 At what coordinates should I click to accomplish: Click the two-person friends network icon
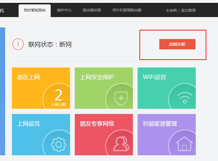coord(121,144)
